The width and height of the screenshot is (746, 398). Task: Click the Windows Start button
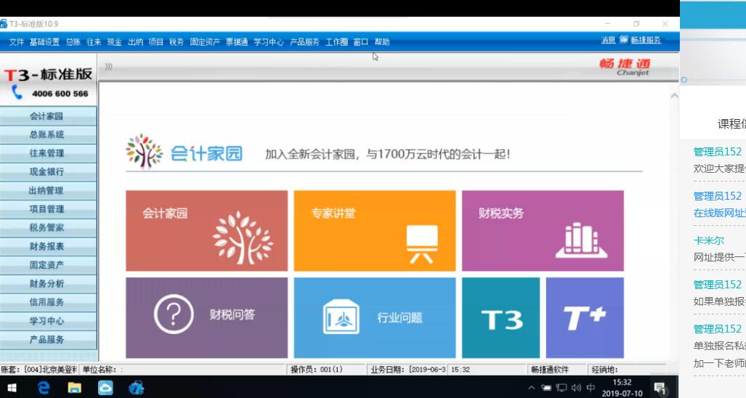(x=13, y=388)
